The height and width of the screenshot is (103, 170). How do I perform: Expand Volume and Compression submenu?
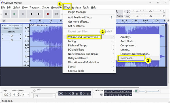pos(89,37)
